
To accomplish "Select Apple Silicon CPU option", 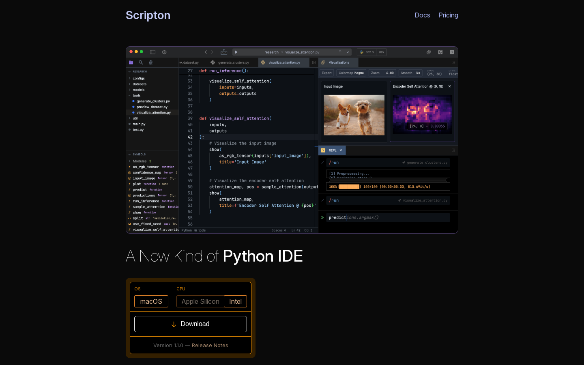I will point(200,301).
